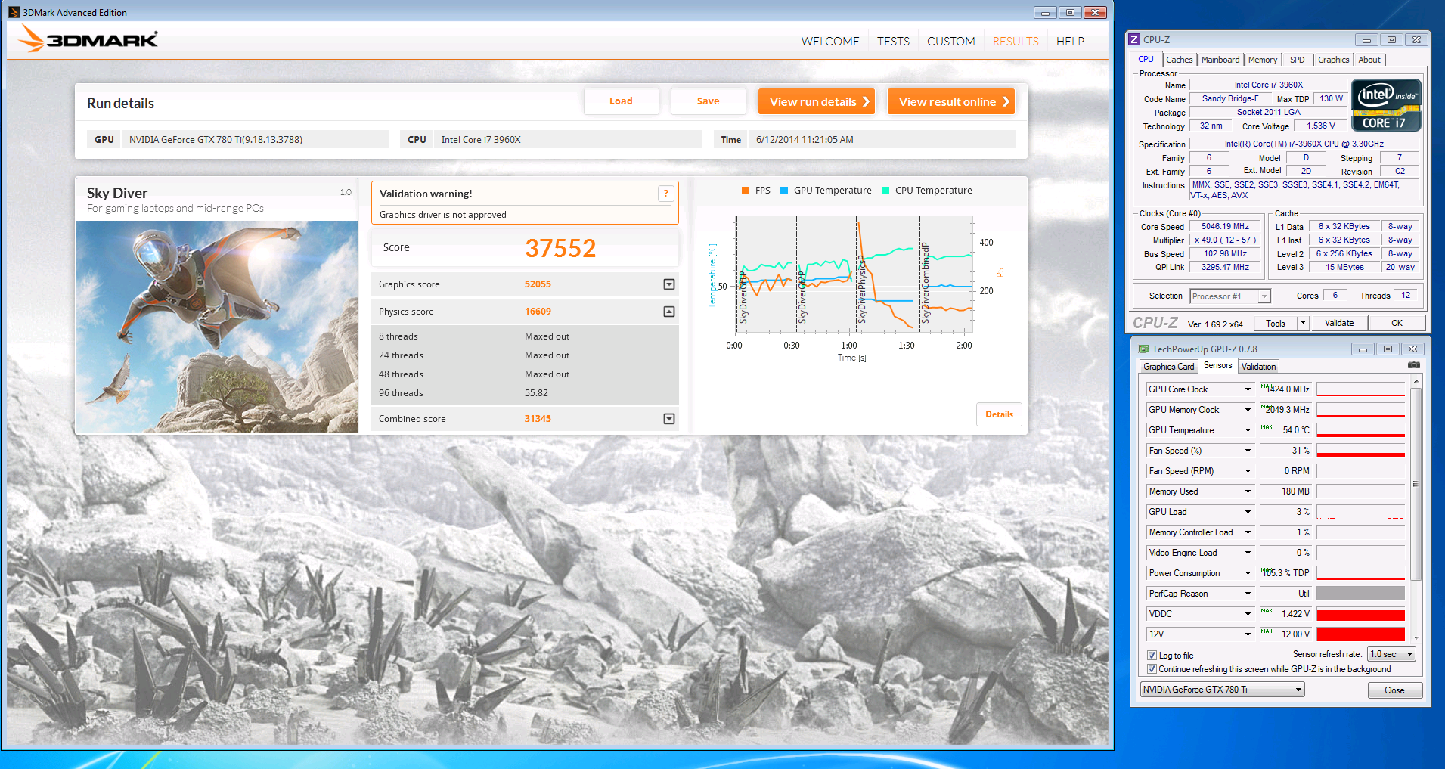The height and width of the screenshot is (769, 1445).
Task: Expand the Combined score details
Action: click(x=669, y=419)
